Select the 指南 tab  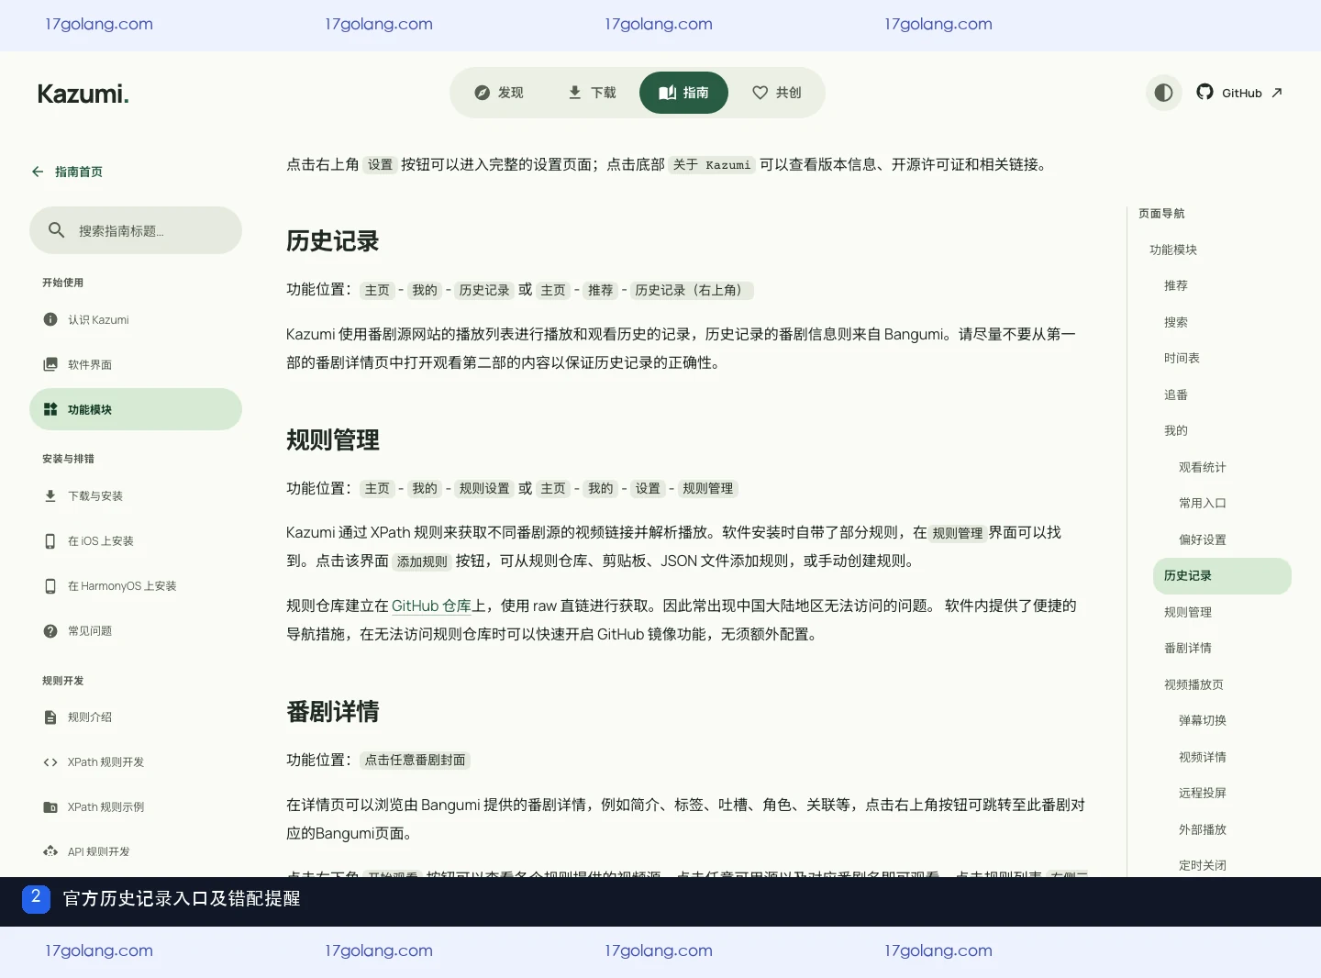683,93
